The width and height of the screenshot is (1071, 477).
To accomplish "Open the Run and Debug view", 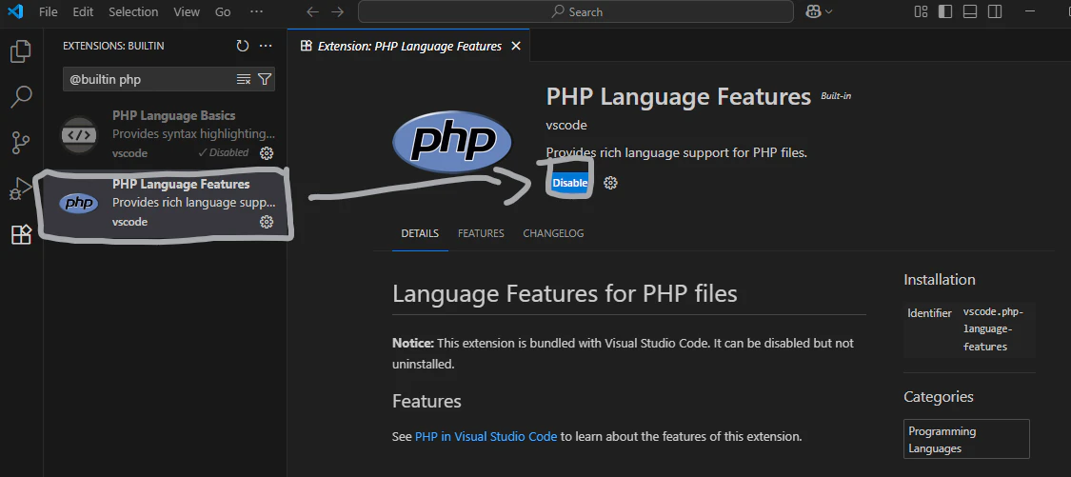I will (21, 188).
